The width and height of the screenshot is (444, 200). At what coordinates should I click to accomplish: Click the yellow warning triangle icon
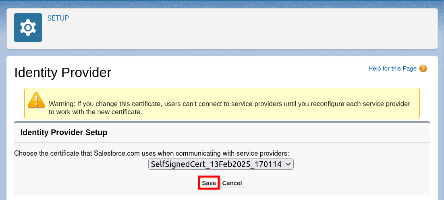(x=36, y=100)
